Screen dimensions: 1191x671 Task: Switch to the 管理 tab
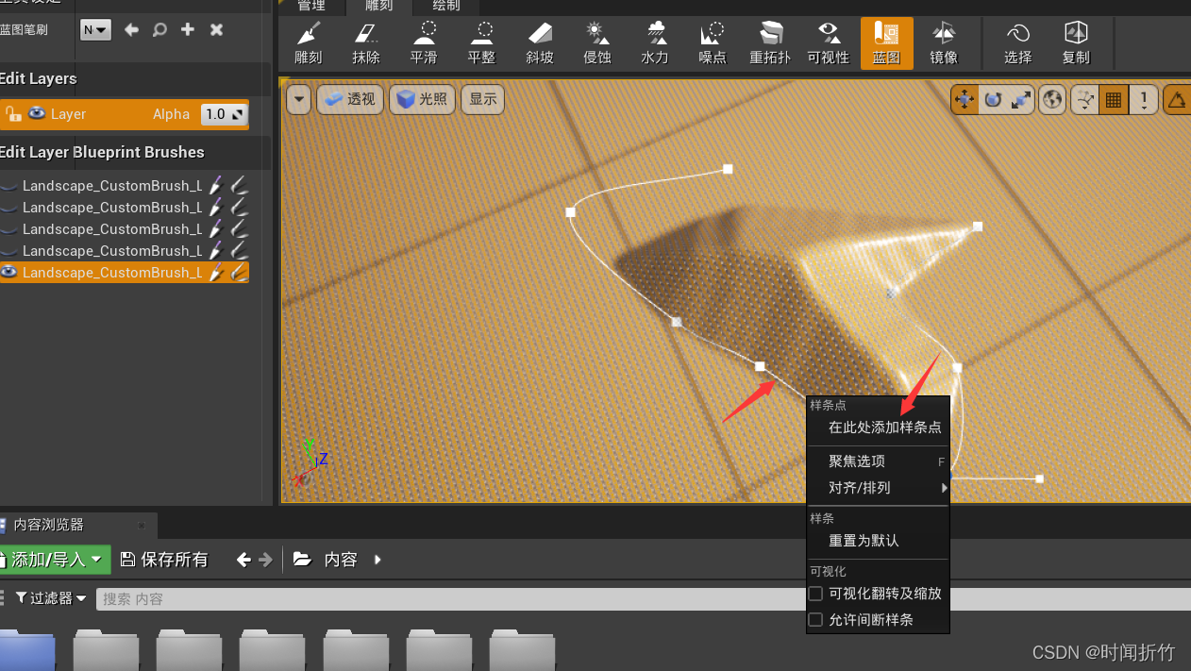[x=311, y=7]
